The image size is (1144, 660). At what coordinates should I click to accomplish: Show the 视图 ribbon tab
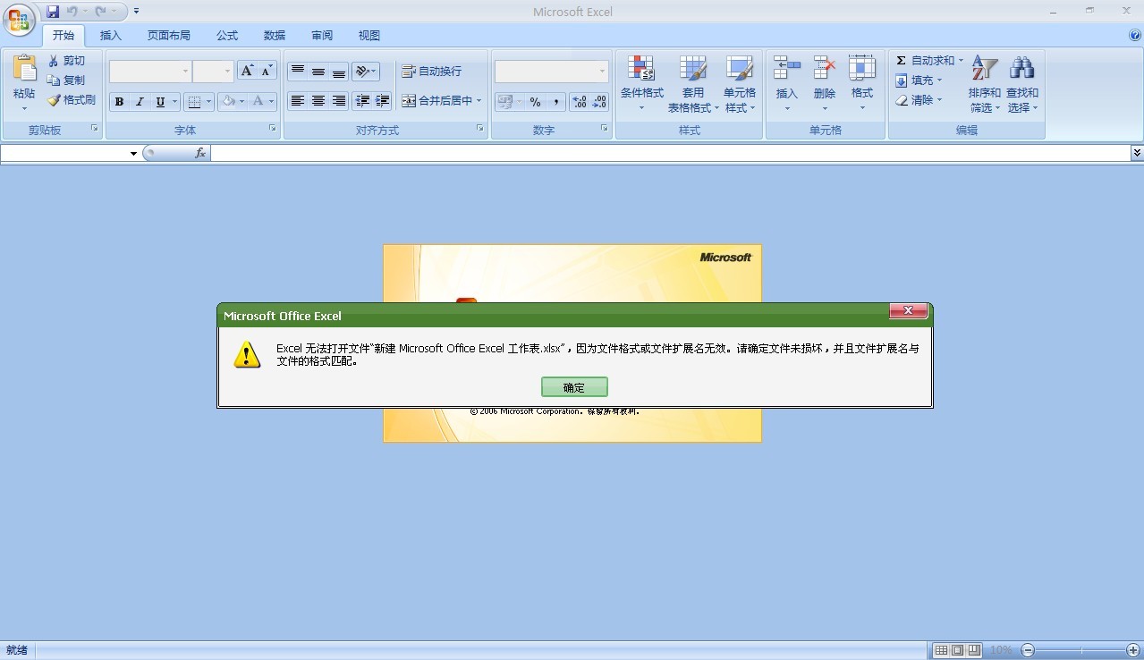tap(369, 36)
